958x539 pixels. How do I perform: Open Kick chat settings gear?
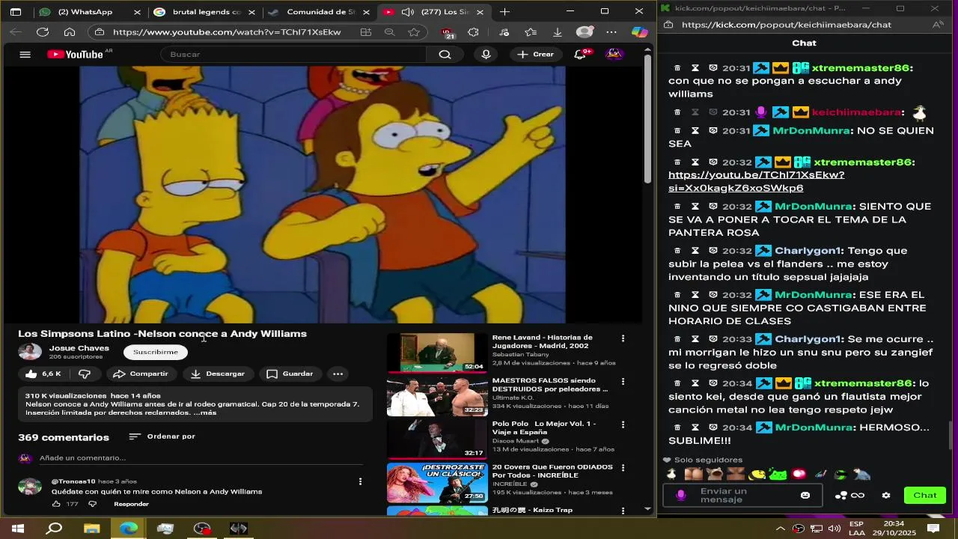click(x=886, y=496)
